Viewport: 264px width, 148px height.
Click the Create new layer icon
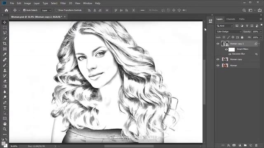(x=251, y=145)
